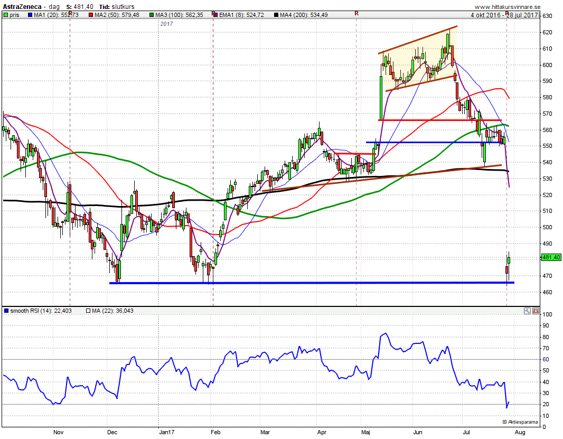Click the Apr x-axis label
This screenshot has width=563, height=439.
(x=322, y=432)
